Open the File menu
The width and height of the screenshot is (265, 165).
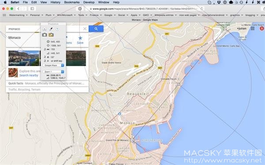(25, 2)
